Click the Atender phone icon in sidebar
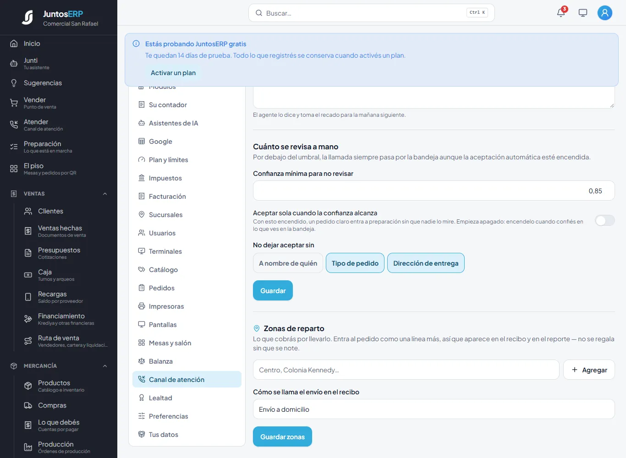Image resolution: width=626 pixels, height=458 pixels. pyautogui.click(x=14, y=125)
